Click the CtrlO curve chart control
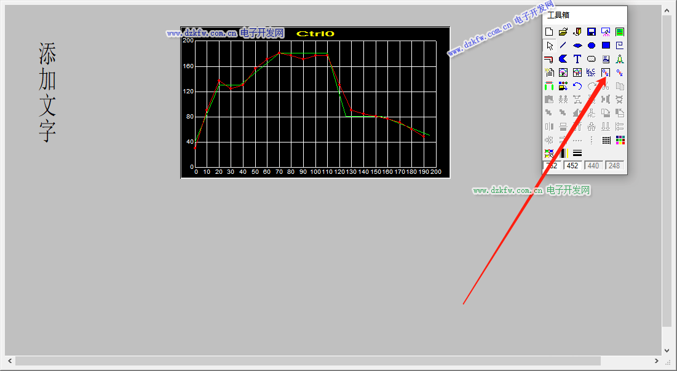Screen dimensions: 677x371 pyautogui.click(x=315, y=103)
